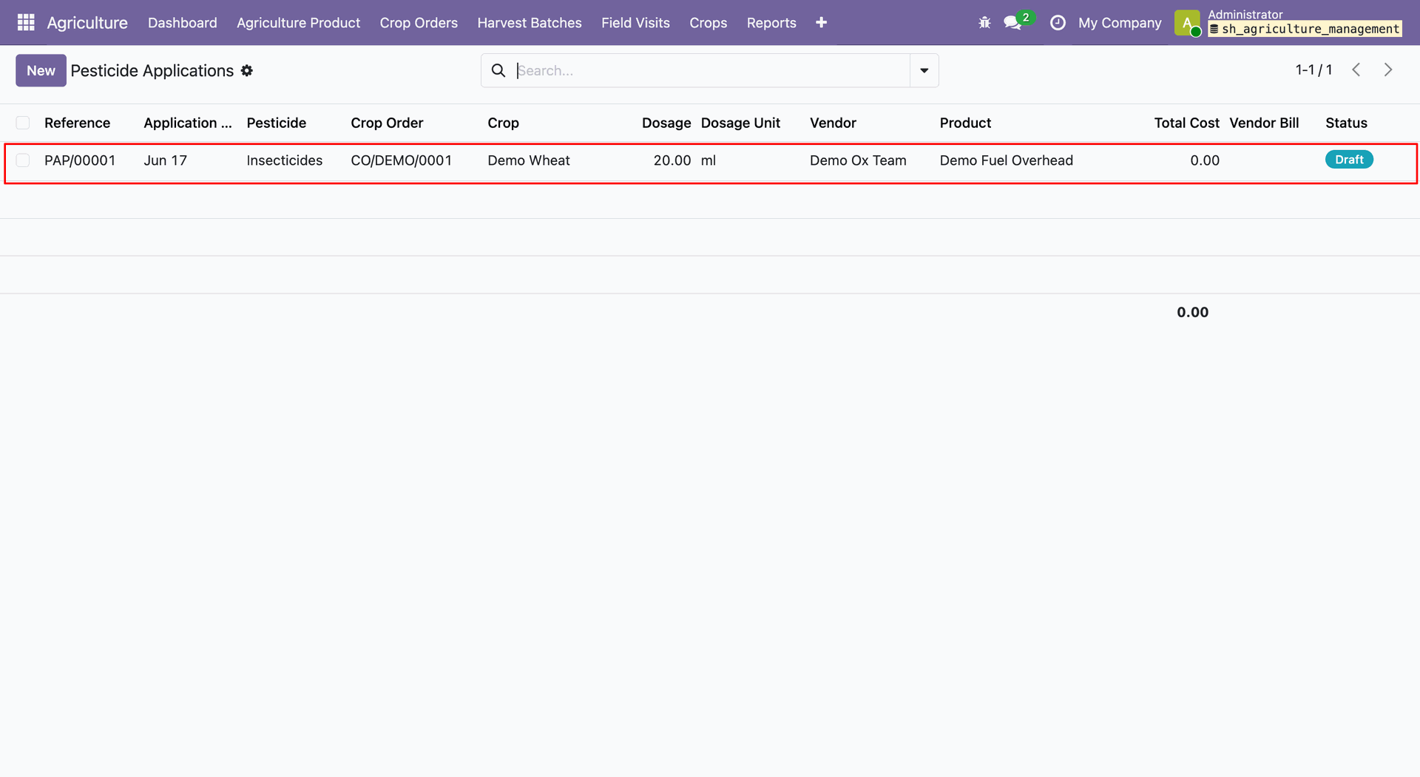This screenshot has width=1420, height=777.
Task: Click the Draft status badge
Action: pos(1349,160)
